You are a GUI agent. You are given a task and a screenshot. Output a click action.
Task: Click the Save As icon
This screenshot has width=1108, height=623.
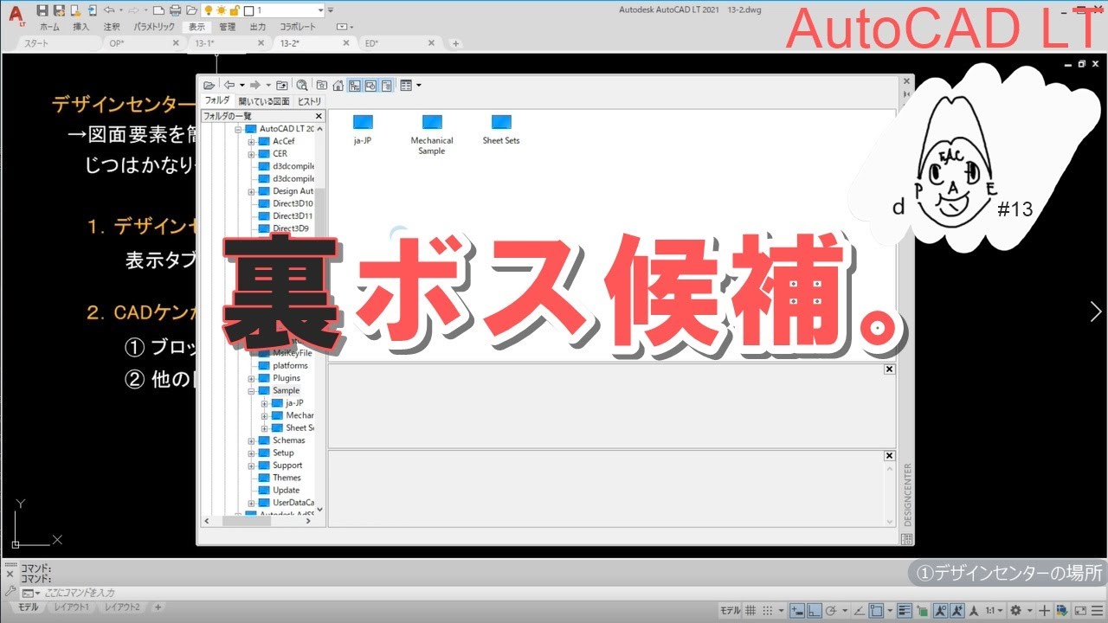point(59,10)
